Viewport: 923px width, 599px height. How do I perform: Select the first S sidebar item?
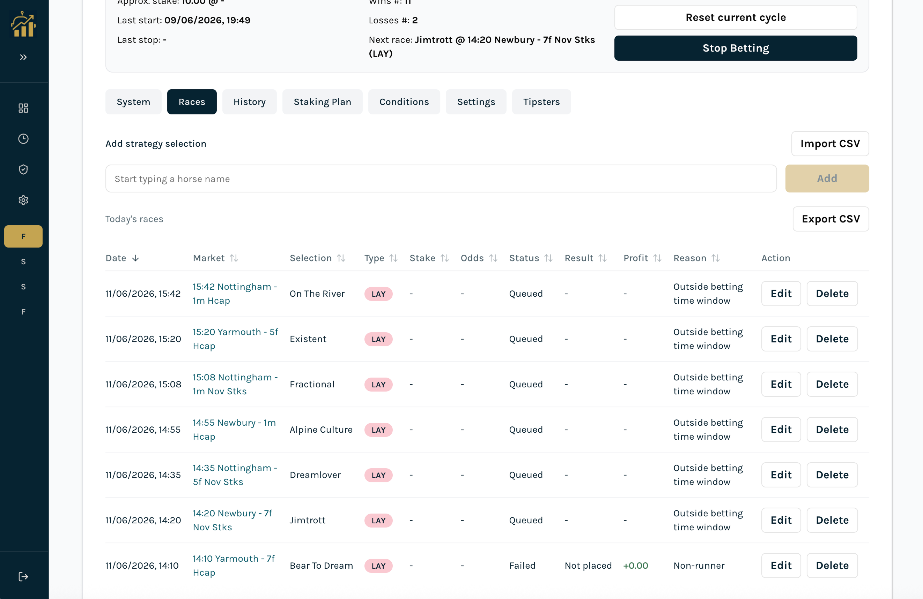pos(23,261)
